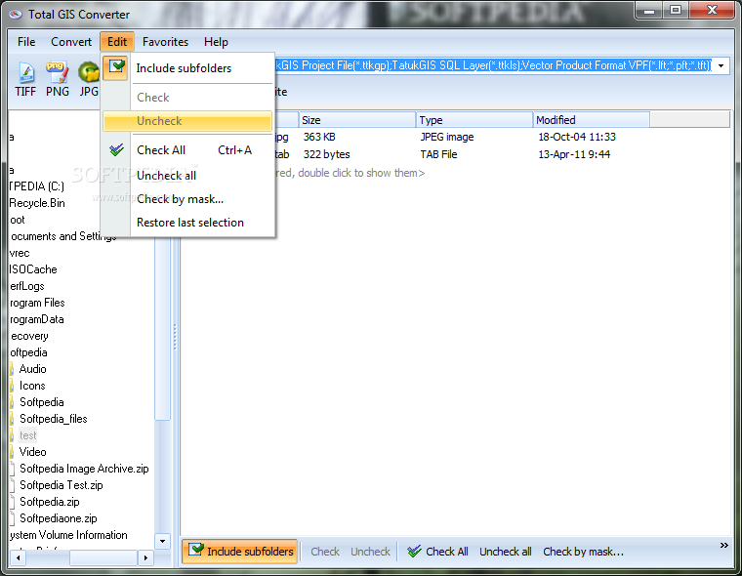Select the Softpedia_files folder icon
Viewport: 742px width, 576px height.
coord(12,419)
